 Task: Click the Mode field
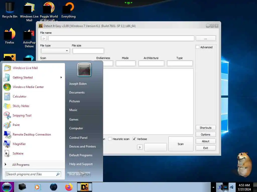coord(126,63)
